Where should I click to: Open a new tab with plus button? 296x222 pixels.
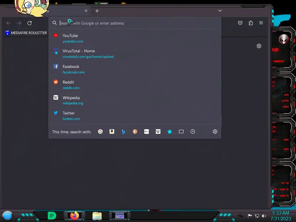[x=97, y=11]
